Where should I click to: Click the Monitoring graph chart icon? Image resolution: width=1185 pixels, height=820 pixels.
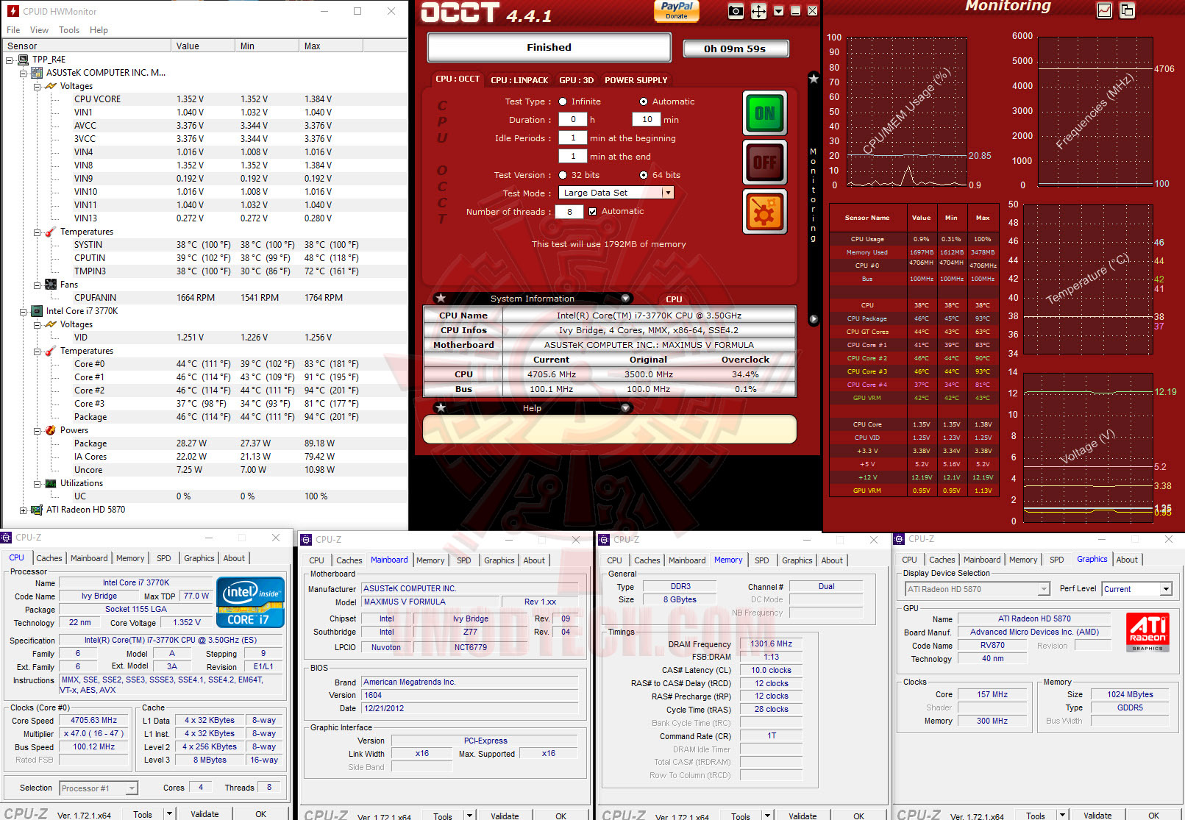1103,10
